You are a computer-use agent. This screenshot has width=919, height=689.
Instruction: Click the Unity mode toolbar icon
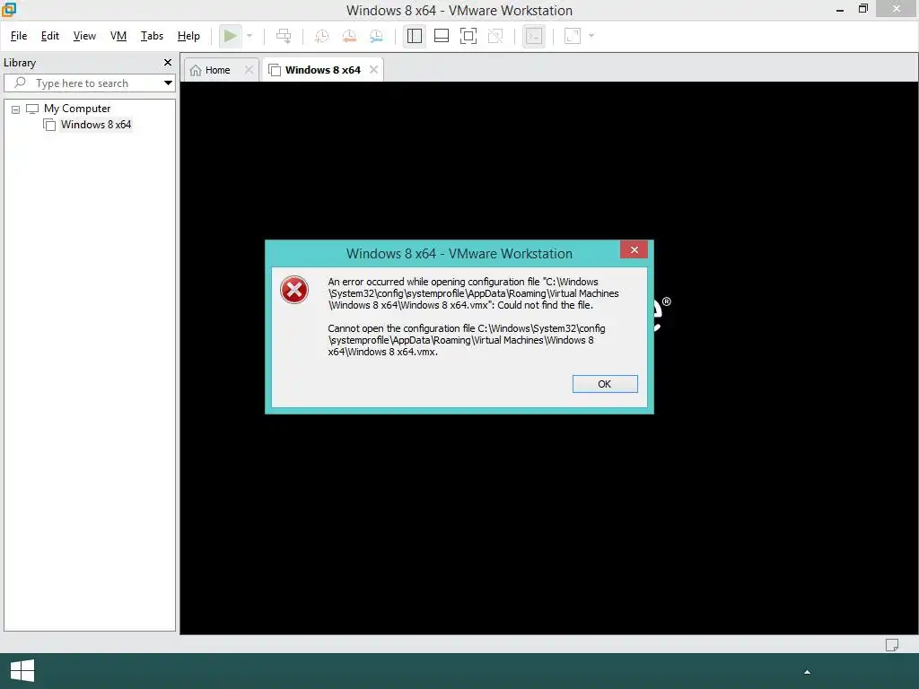[x=495, y=36]
